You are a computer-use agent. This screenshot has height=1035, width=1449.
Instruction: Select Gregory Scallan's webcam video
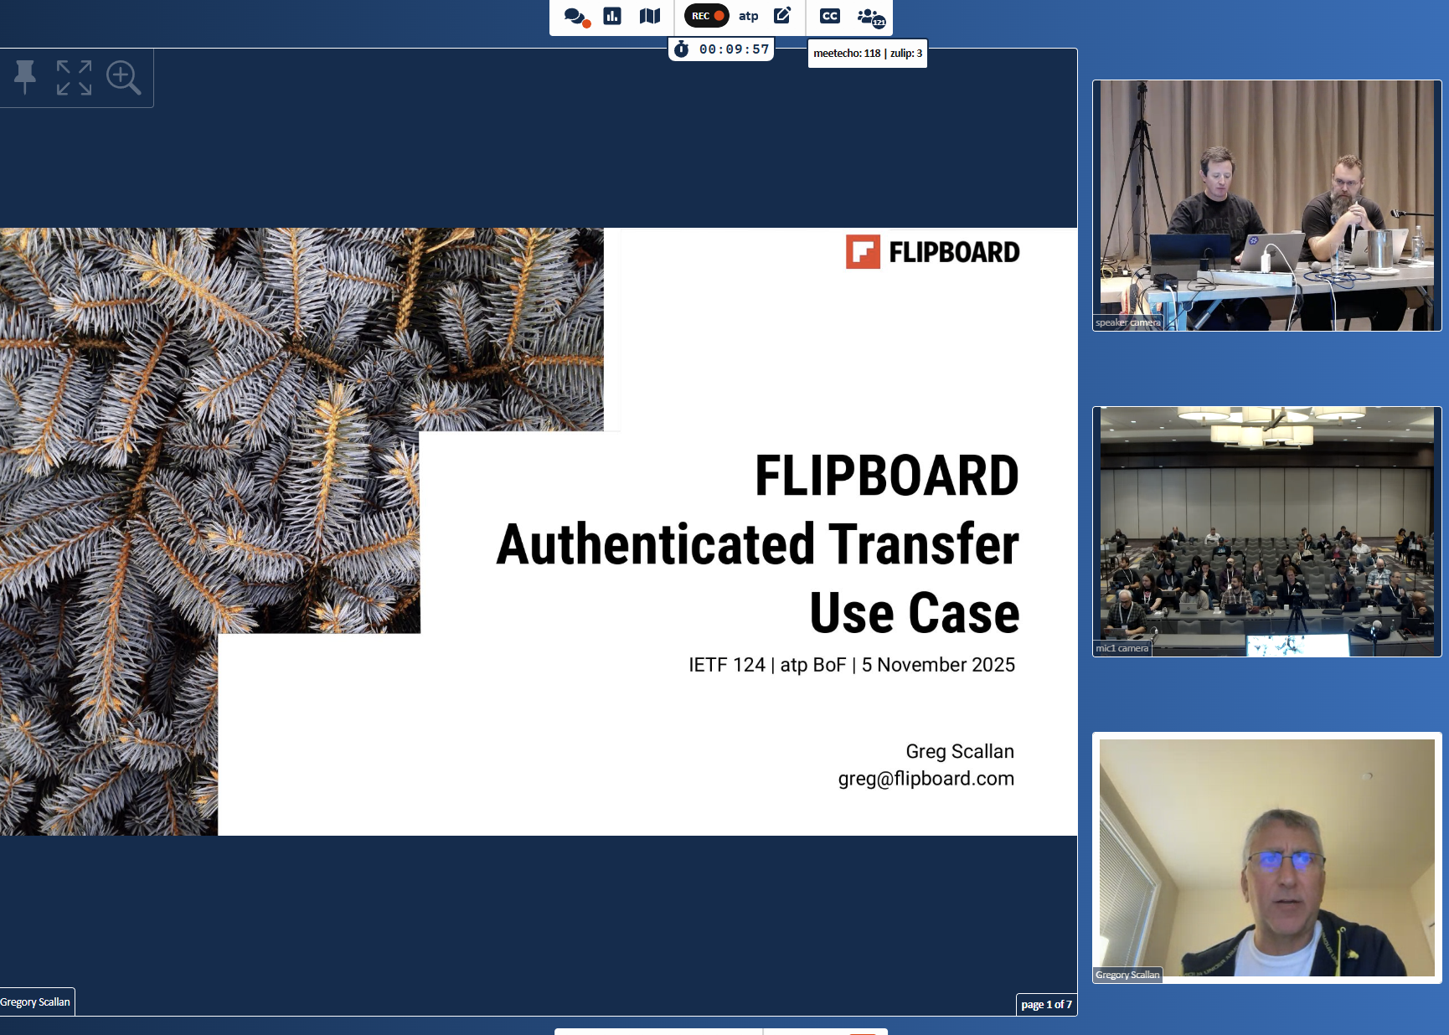tap(1266, 858)
